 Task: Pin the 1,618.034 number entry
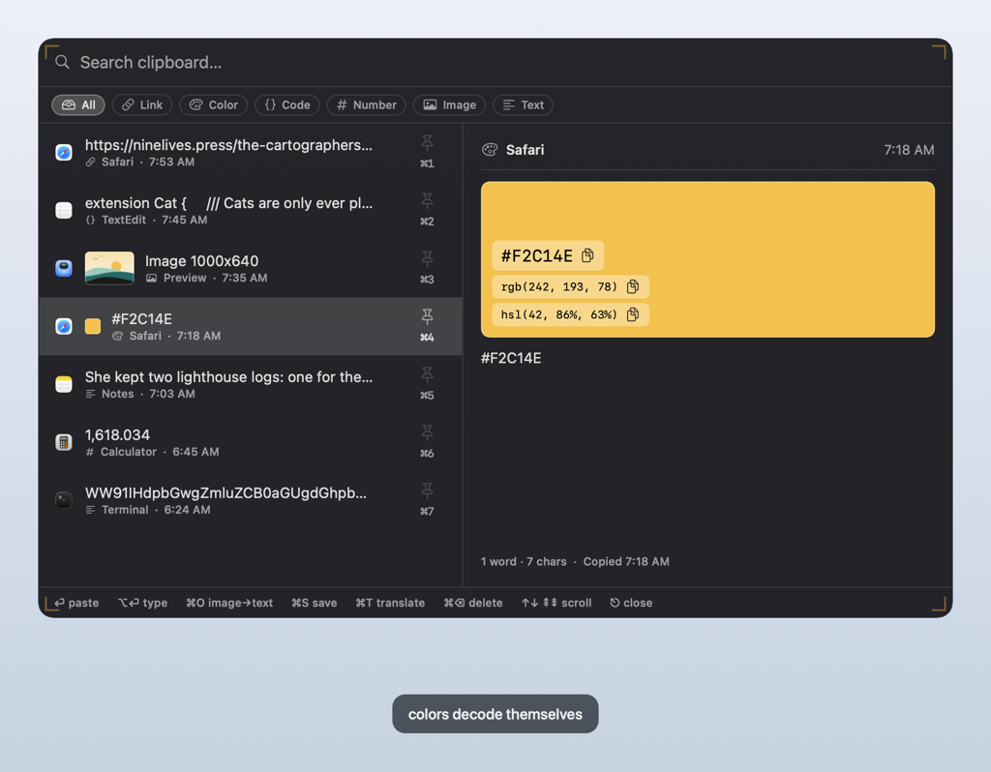point(427,433)
